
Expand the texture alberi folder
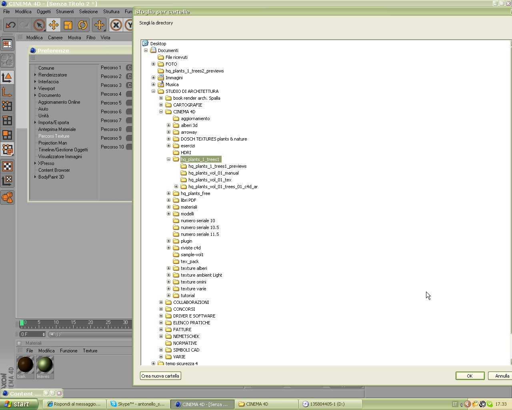pos(168,268)
